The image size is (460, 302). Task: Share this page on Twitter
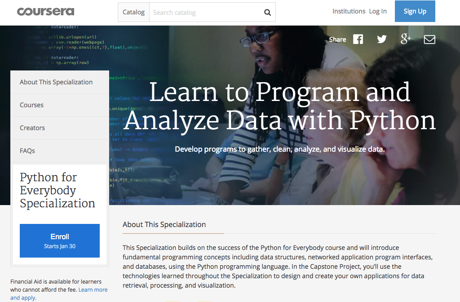click(382, 39)
